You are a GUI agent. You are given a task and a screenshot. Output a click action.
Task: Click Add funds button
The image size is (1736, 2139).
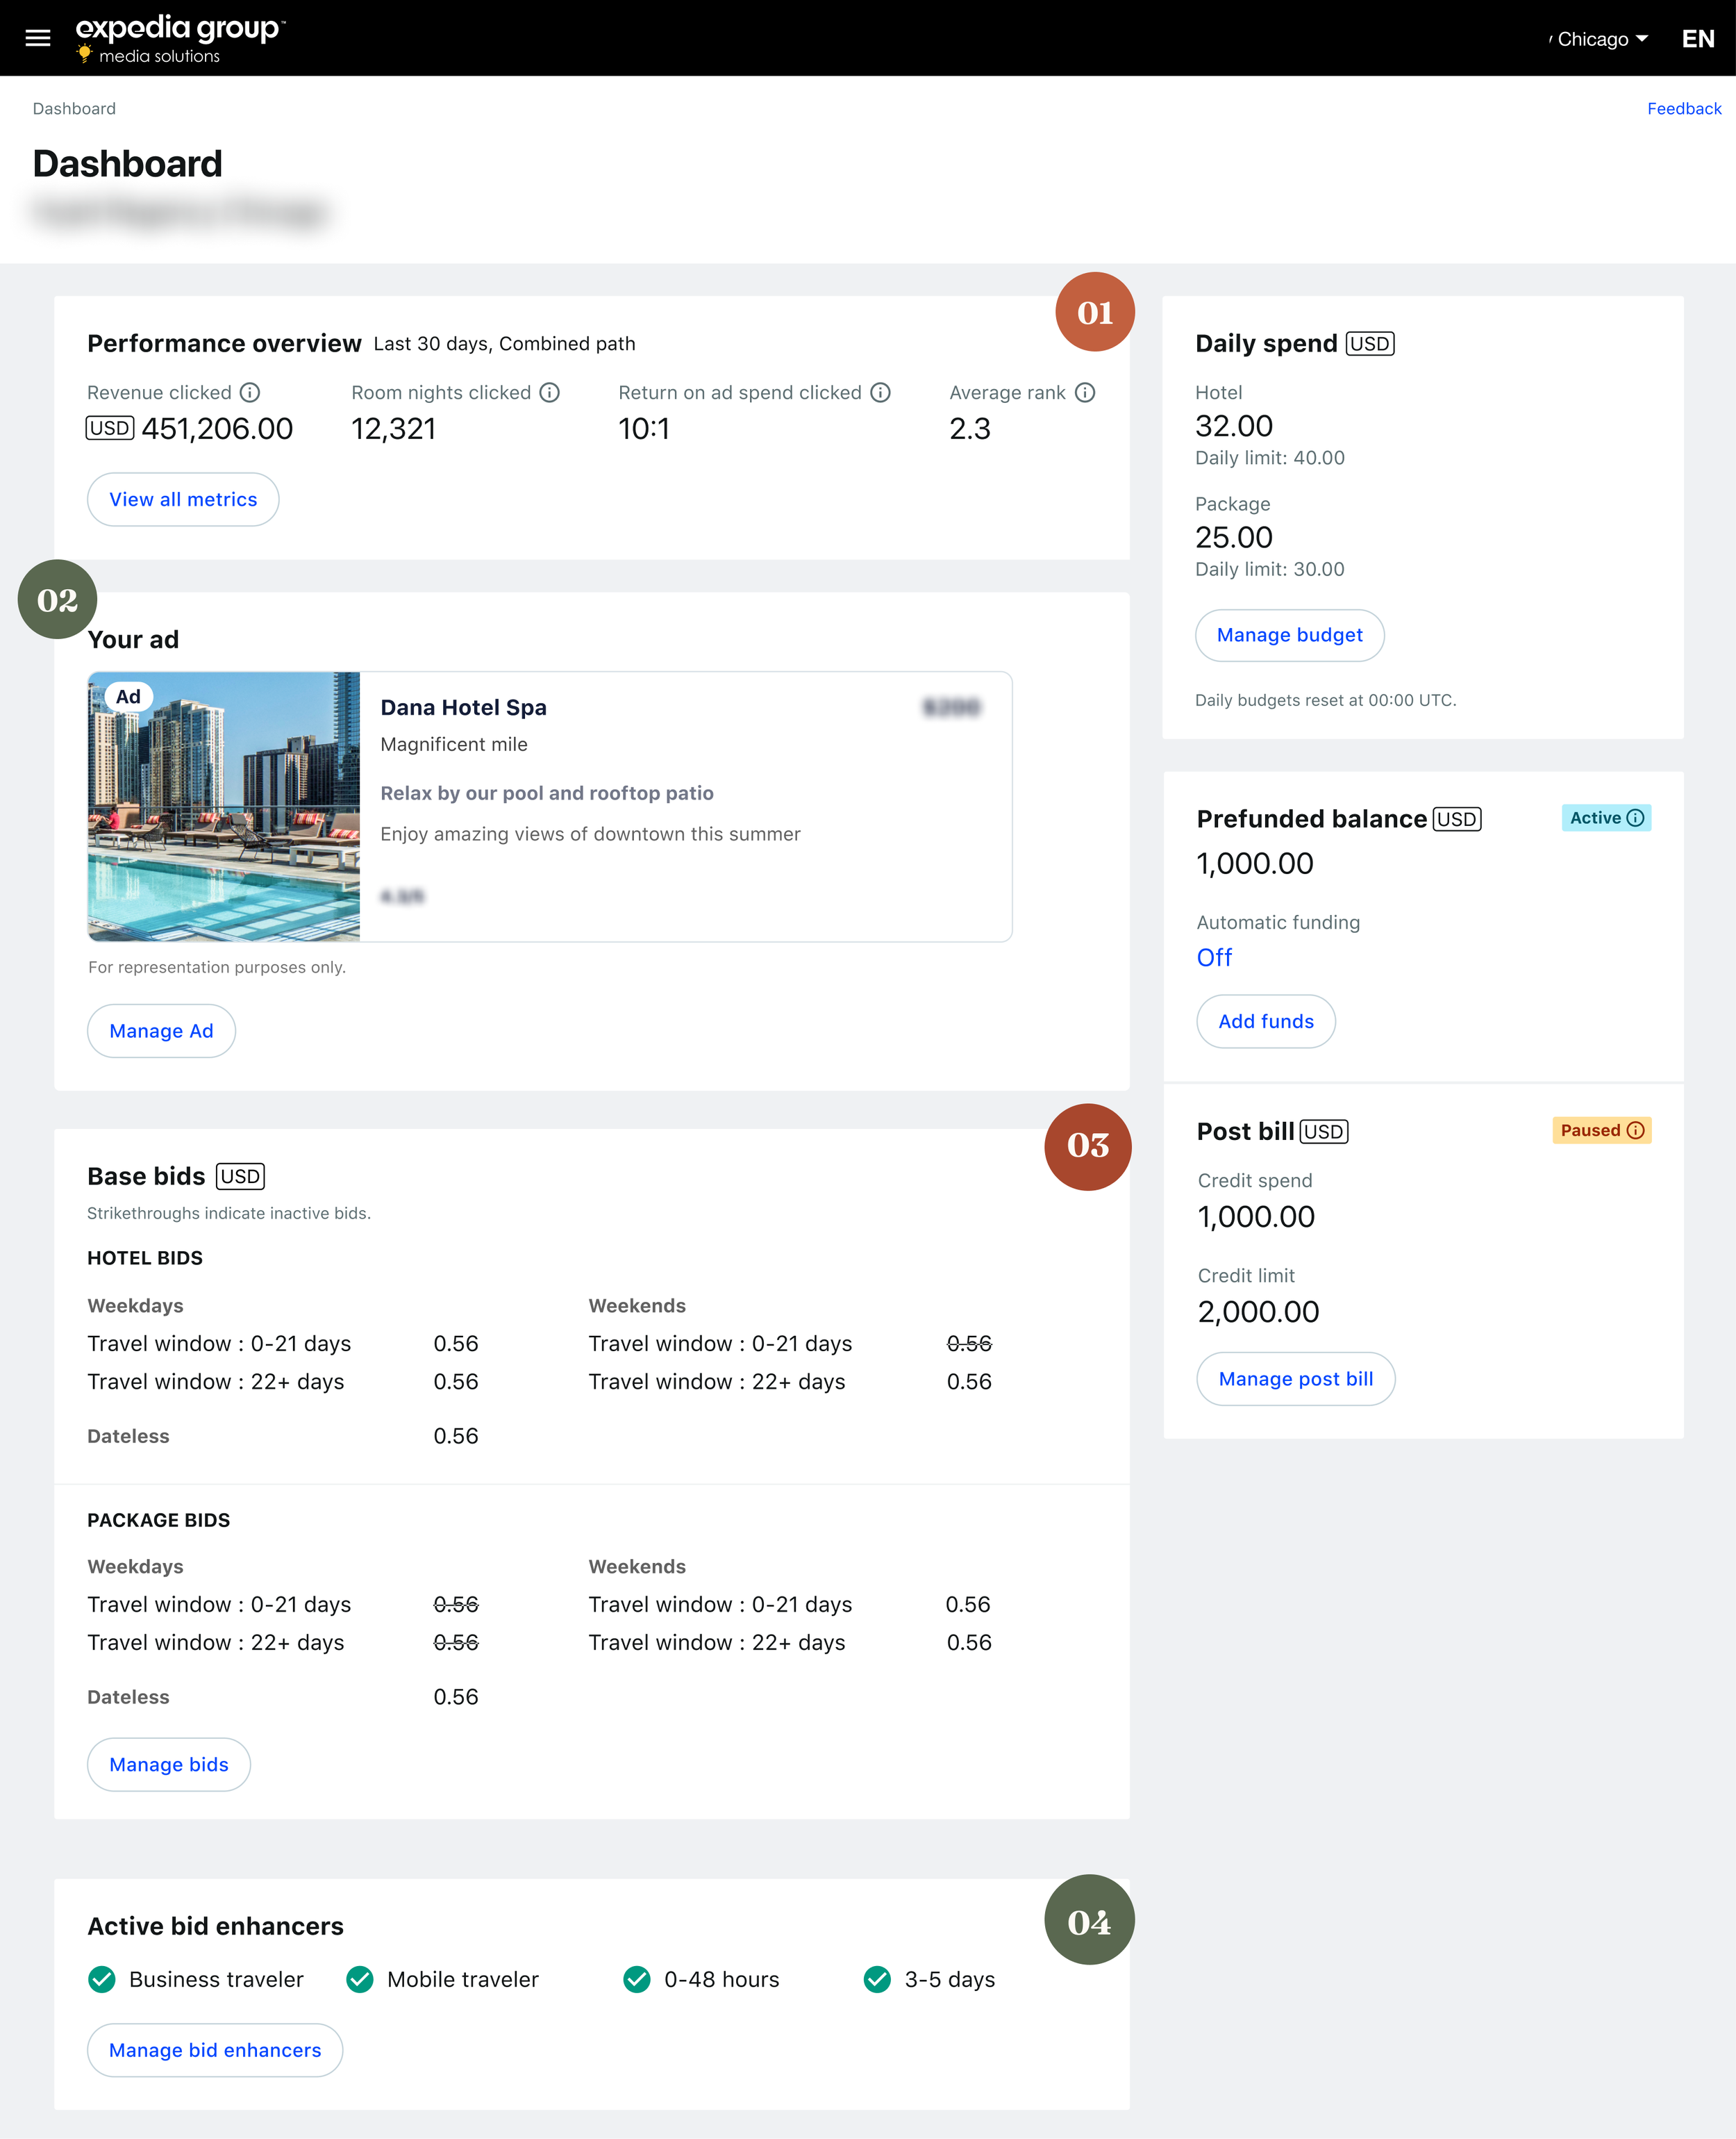[x=1266, y=1021]
